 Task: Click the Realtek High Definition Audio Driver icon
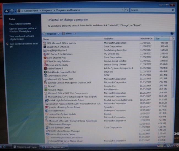46,100
